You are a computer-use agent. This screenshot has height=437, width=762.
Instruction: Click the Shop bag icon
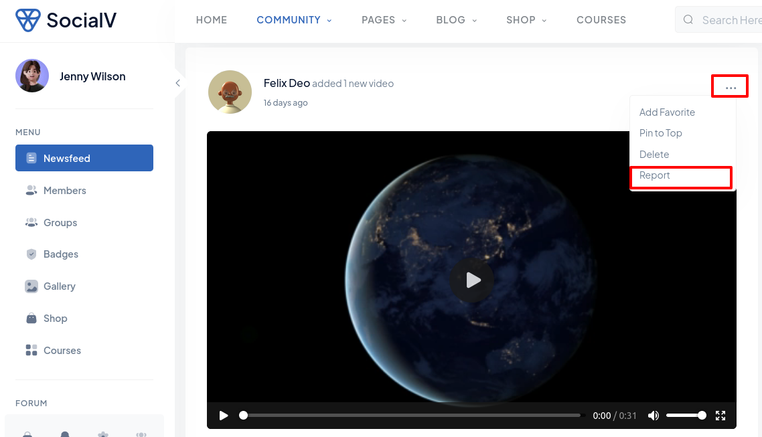(x=31, y=318)
